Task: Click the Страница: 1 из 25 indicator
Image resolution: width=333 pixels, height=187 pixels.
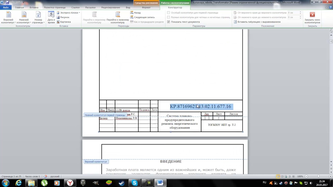Action: point(11,177)
